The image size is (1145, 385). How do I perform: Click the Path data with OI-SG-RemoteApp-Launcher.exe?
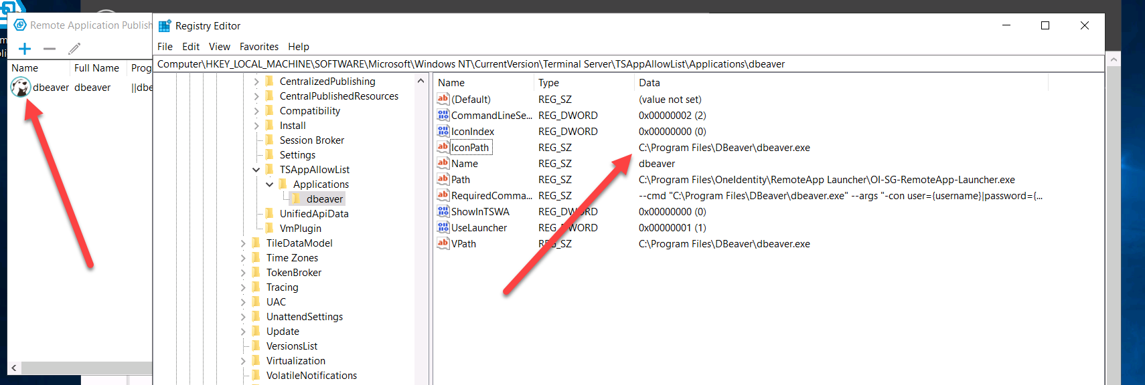point(827,180)
